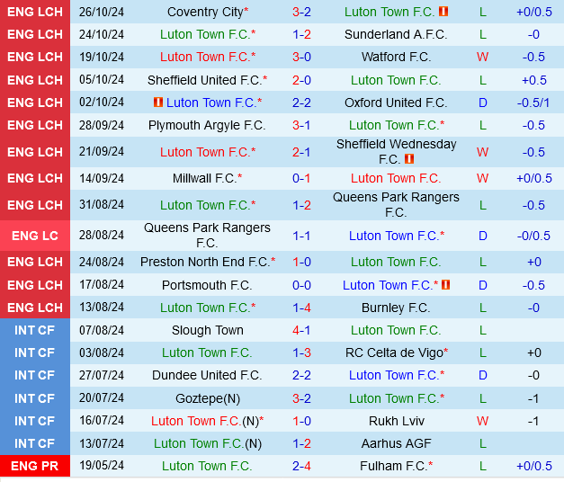Image resolution: width=564 pixels, height=482 pixels.
Task: Click Plymouth Argyle F.C. team name
Action: tap(207, 125)
